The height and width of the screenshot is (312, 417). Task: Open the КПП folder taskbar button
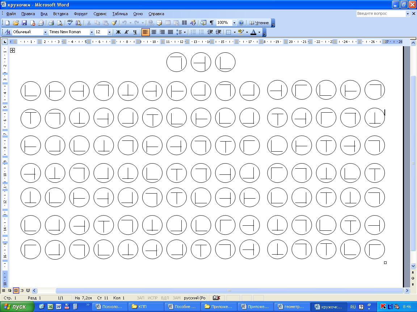pos(146,307)
